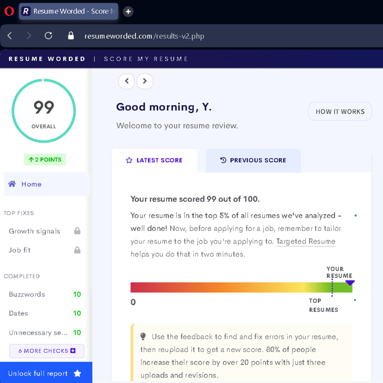
Task: Click the star icon in Unlock full report
Action: pyautogui.click(x=77, y=373)
